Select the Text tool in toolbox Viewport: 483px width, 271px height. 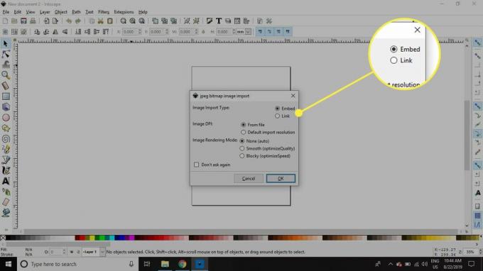[x=6, y=181]
